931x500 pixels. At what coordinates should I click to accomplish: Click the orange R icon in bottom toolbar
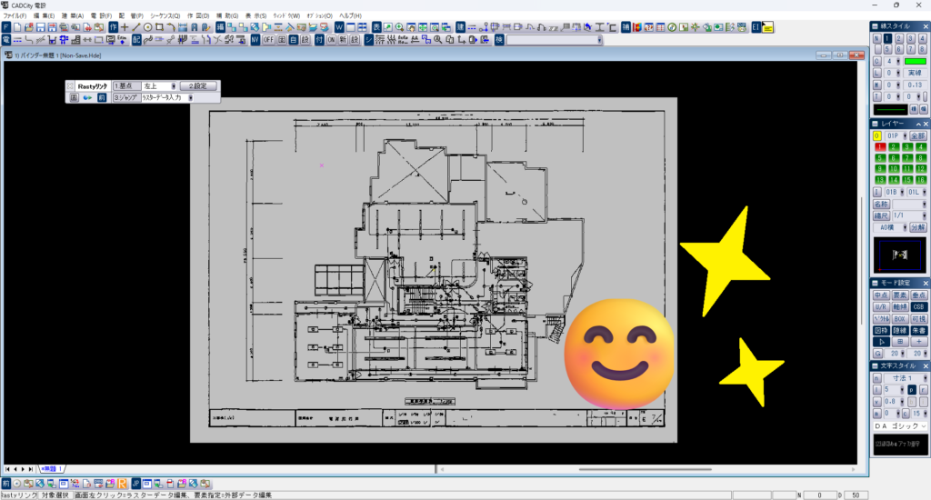tap(122, 484)
